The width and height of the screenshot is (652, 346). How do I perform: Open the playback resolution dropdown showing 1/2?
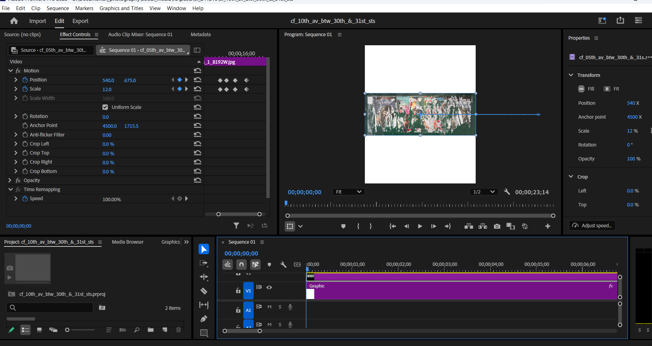[484, 191]
